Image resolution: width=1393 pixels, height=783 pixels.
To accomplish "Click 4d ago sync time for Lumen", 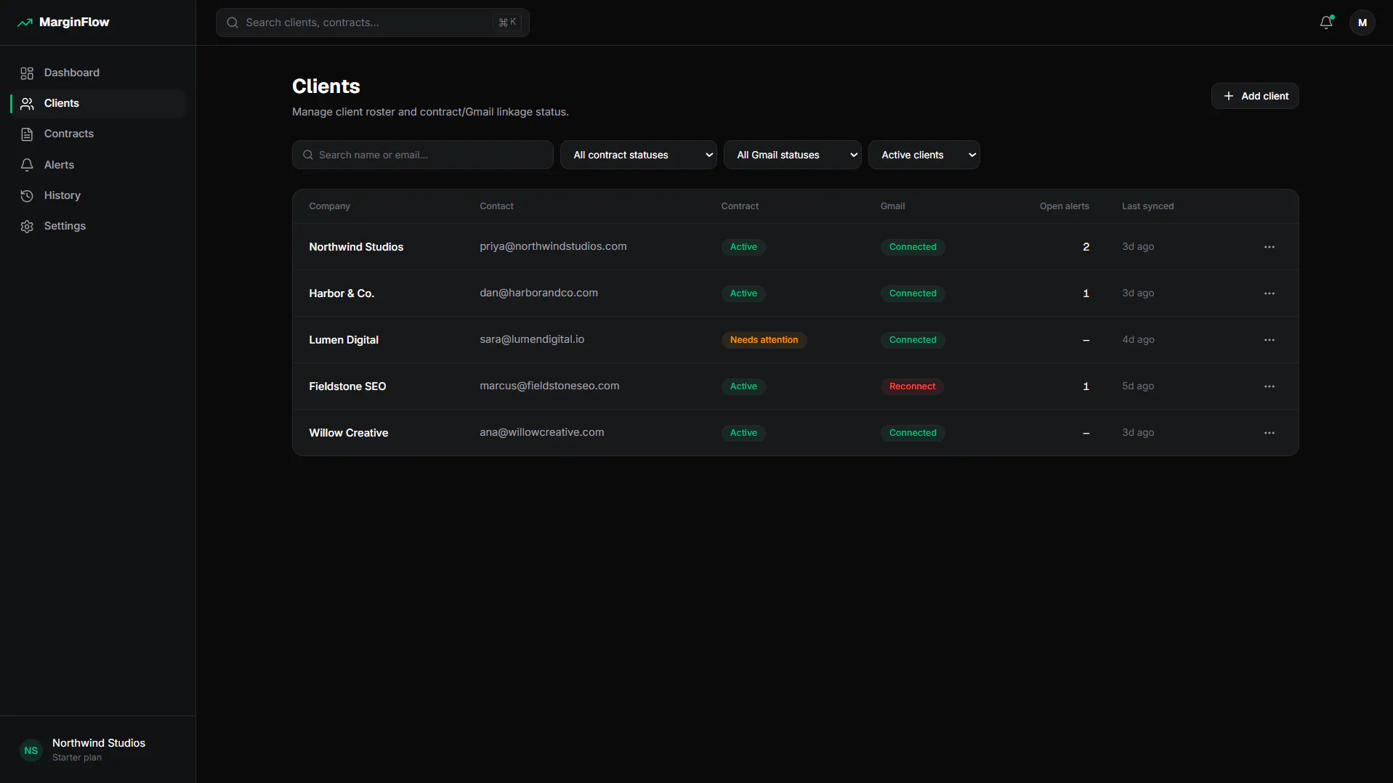I will tap(1138, 340).
